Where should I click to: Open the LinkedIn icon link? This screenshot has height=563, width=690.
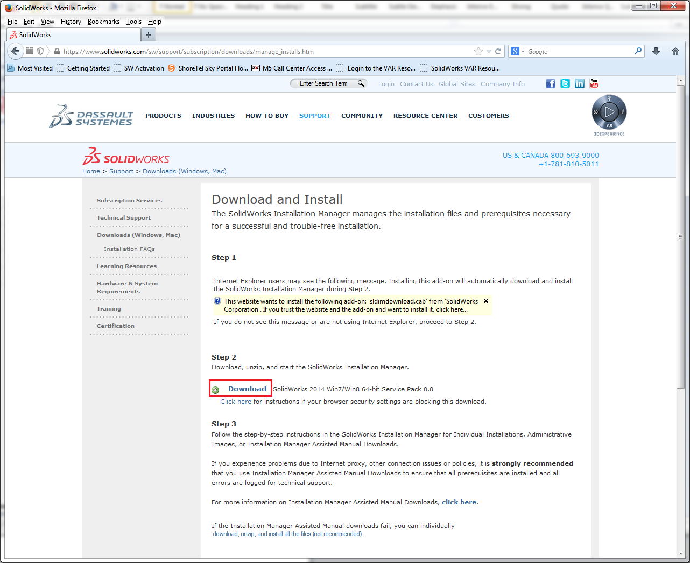pos(579,83)
